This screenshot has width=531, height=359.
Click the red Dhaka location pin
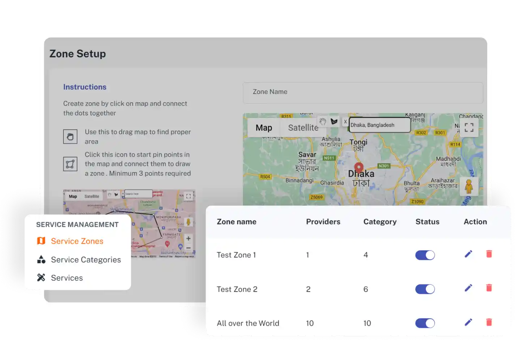click(359, 168)
